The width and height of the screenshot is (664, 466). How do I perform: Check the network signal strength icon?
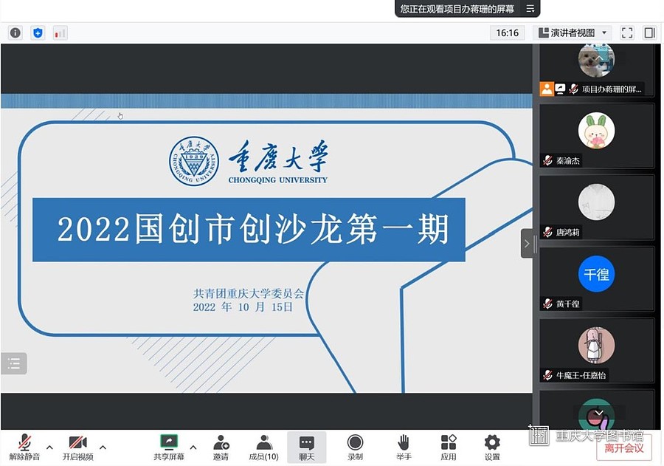(x=60, y=33)
